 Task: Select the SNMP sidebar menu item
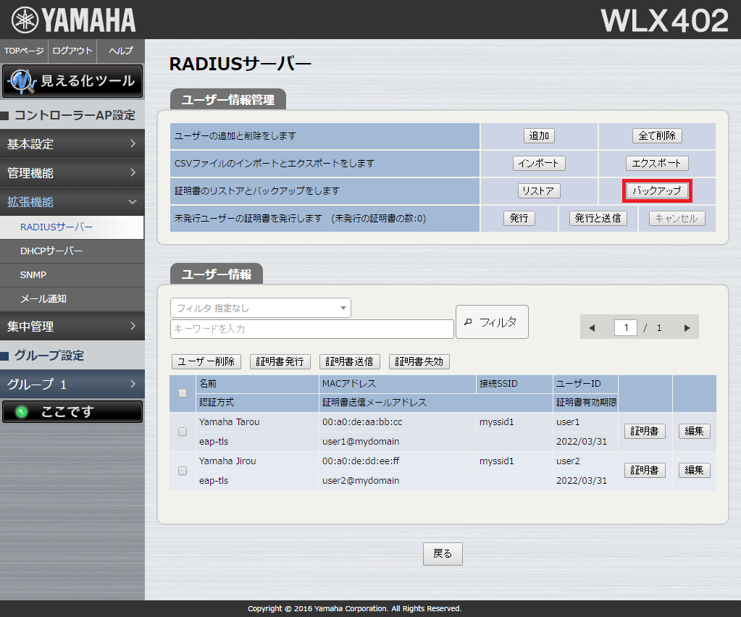tap(72, 273)
